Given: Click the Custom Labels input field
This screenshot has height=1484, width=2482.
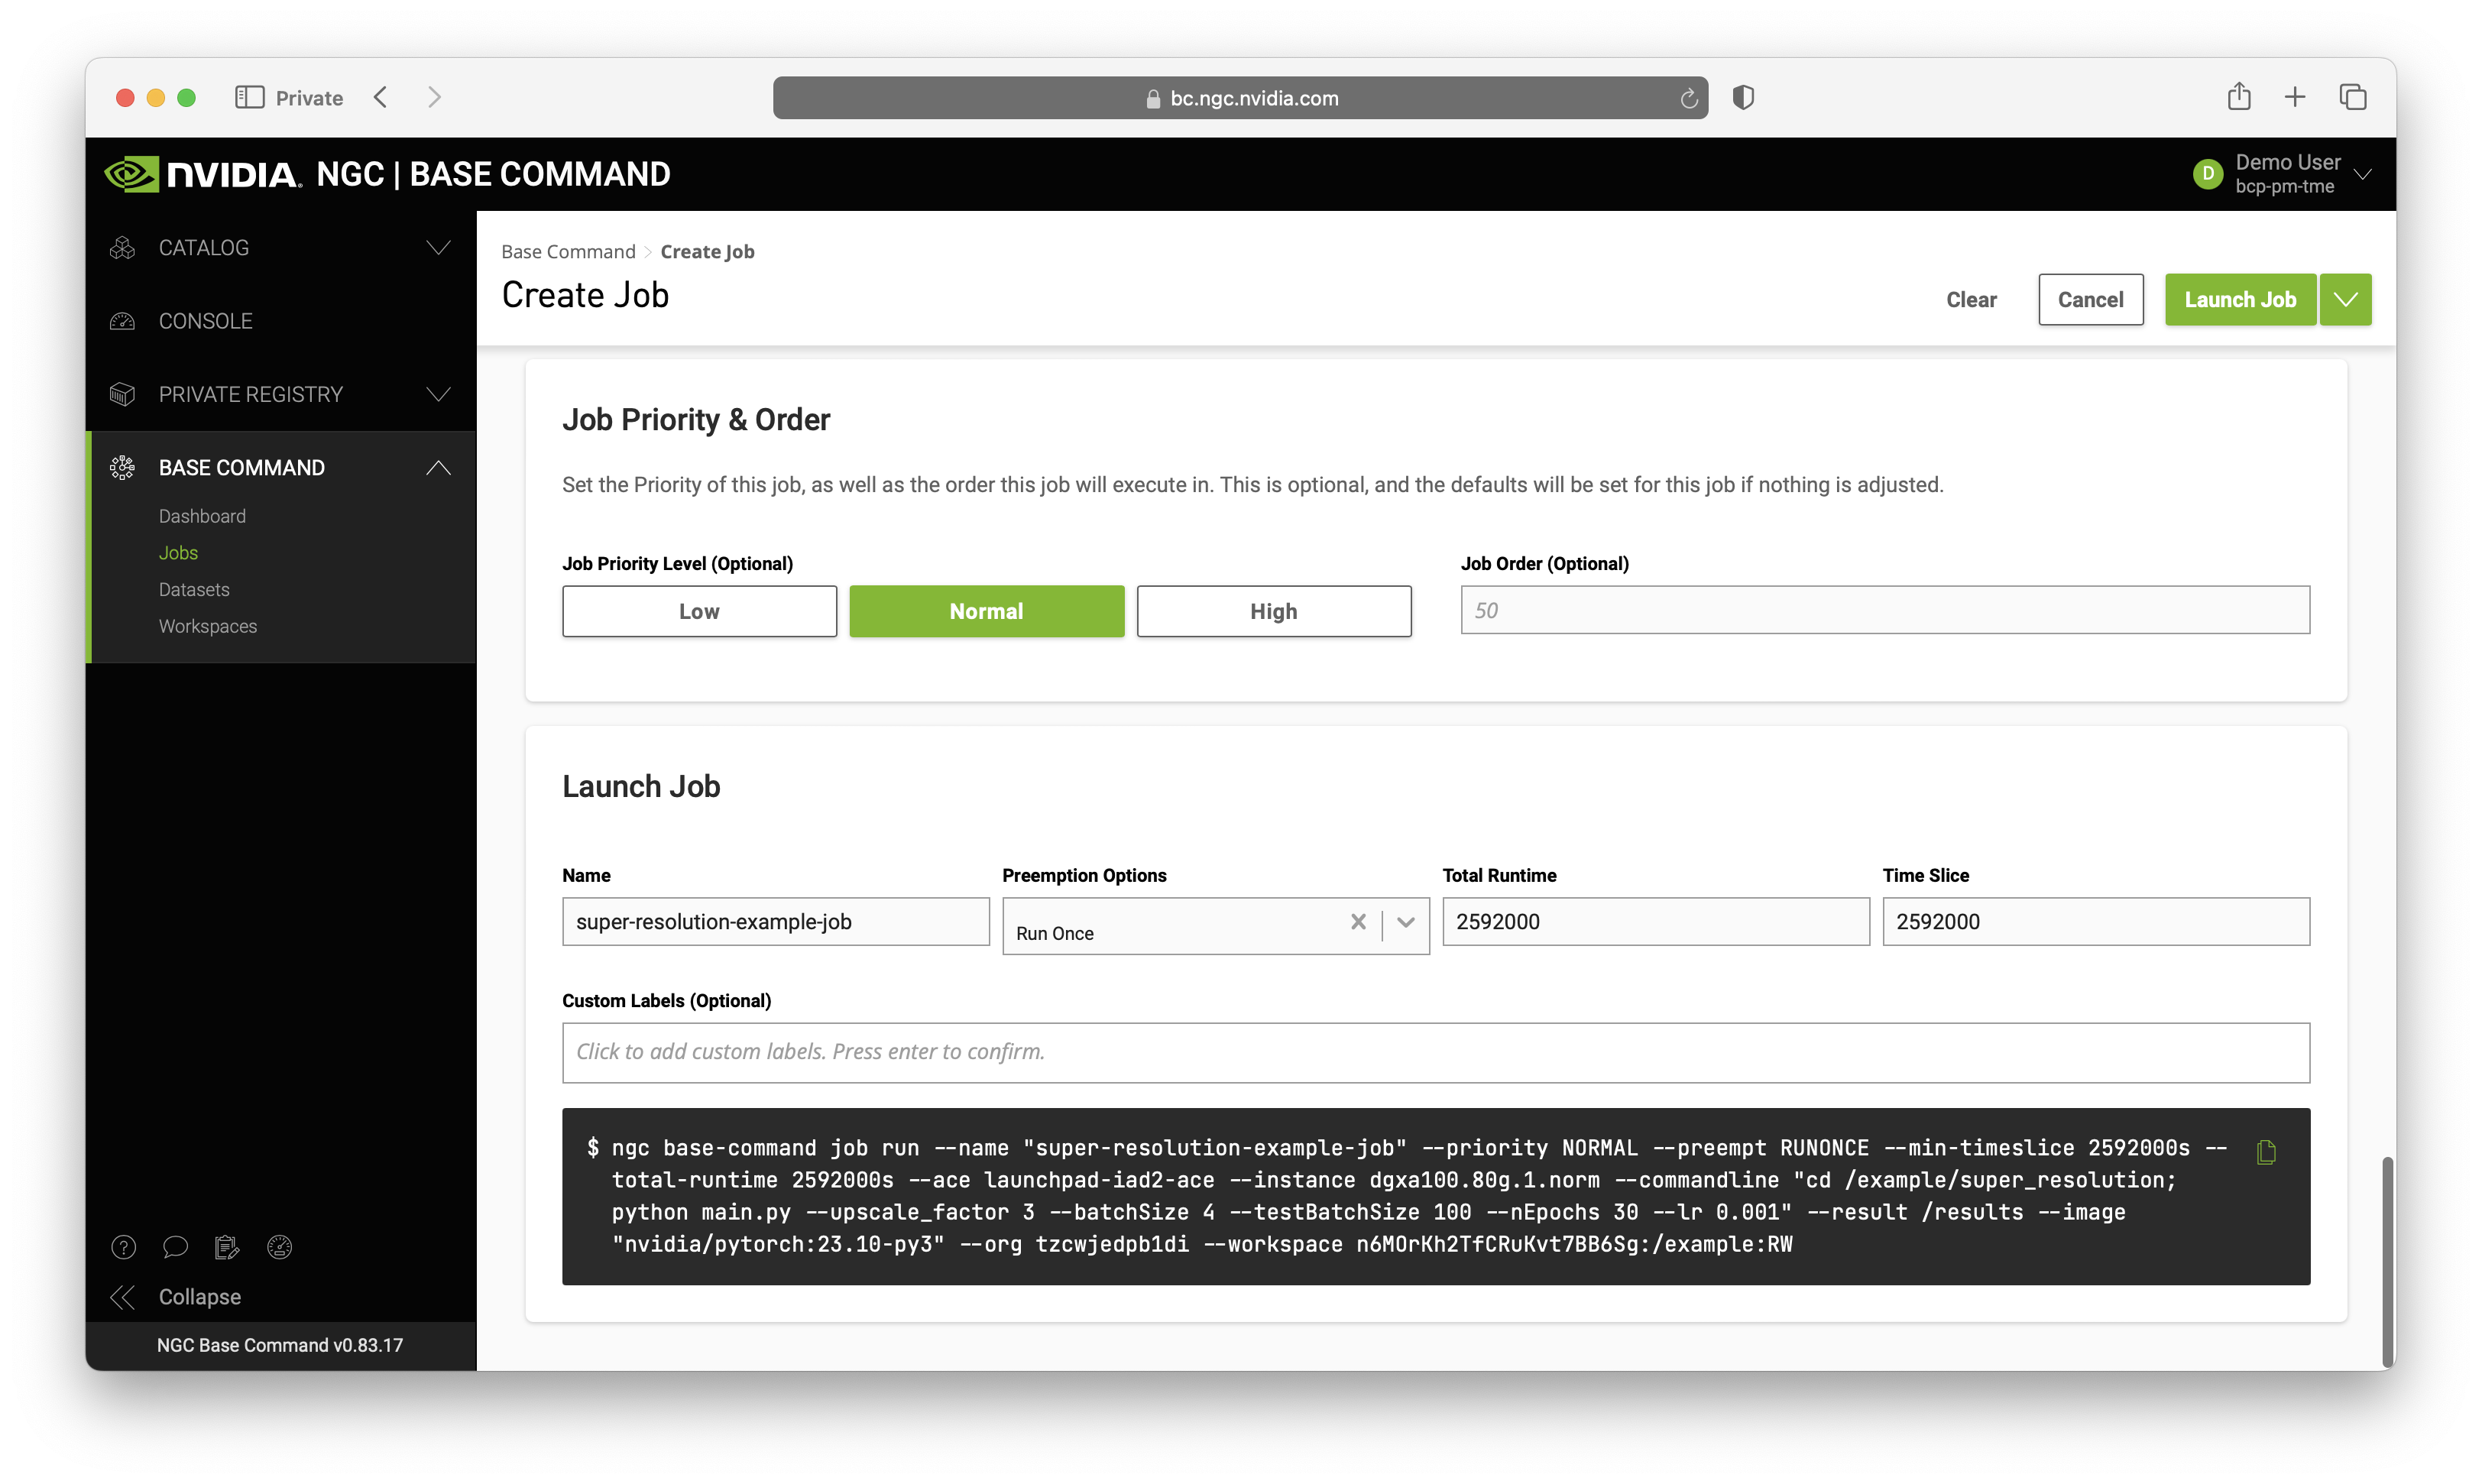Looking at the screenshot, I should click(x=1435, y=1052).
